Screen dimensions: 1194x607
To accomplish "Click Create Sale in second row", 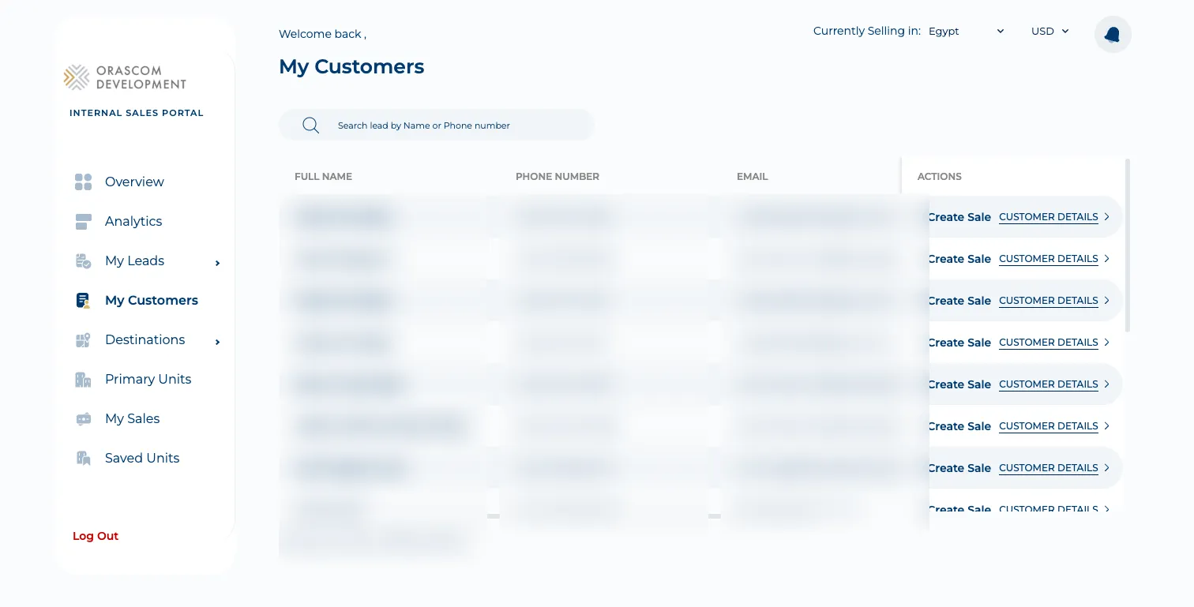I will pos(959,259).
